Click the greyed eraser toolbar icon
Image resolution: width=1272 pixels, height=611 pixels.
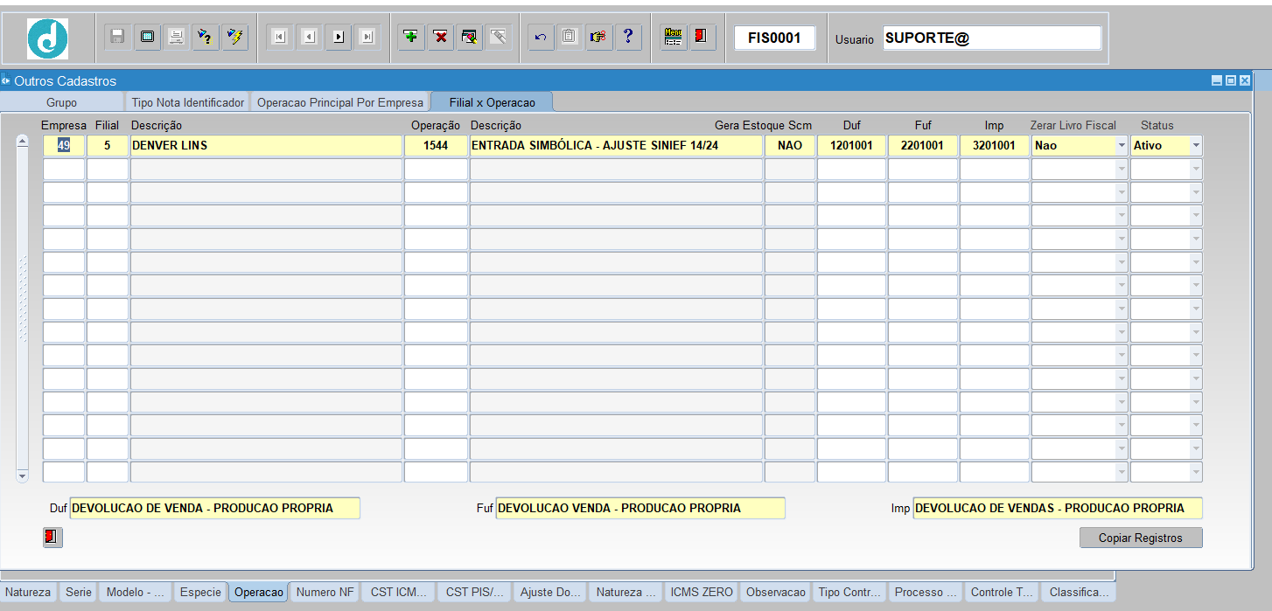pyautogui.click(x=499, y=37)
